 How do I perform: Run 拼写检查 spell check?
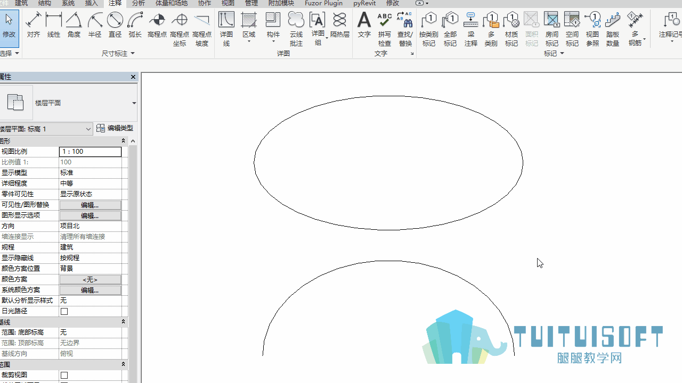tap(385, 29)
